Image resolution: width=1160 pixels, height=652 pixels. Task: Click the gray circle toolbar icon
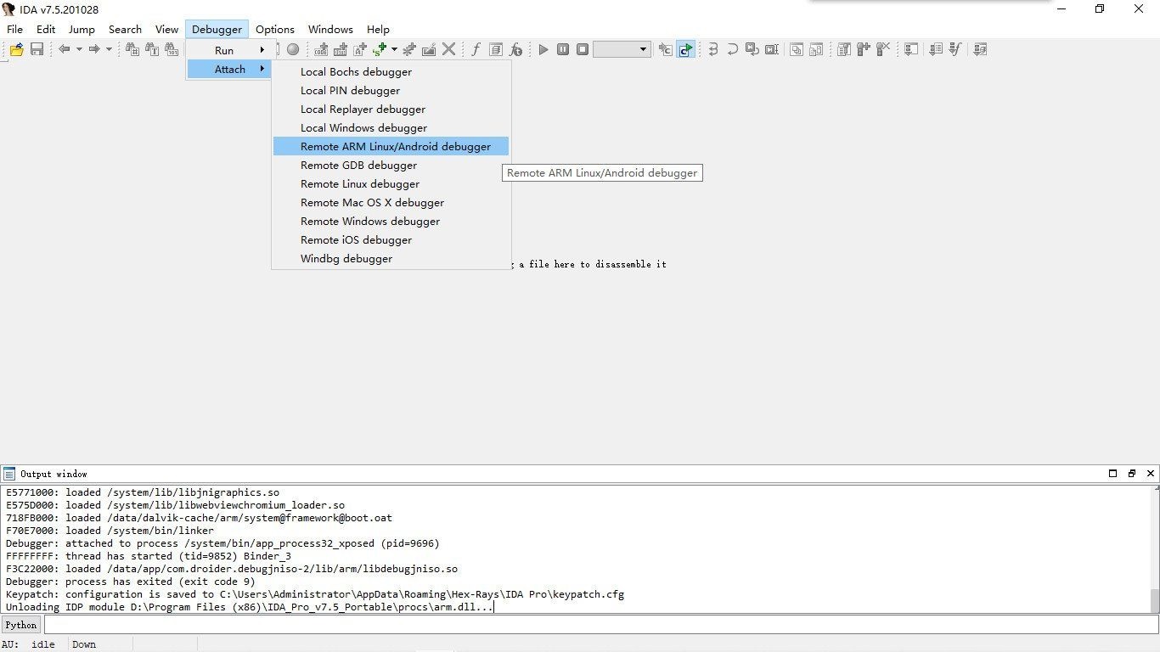pos(293,49)
